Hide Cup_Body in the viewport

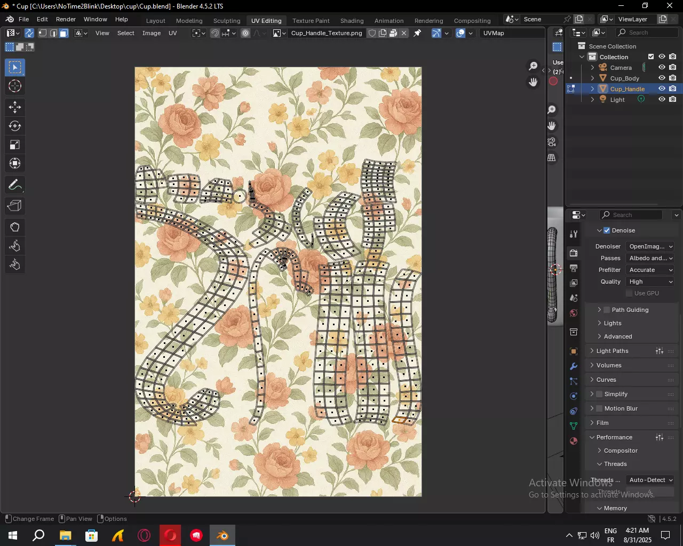(662, 78)
